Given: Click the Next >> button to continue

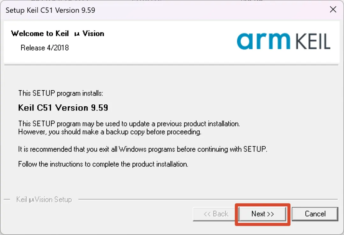Looking at the screenshot, I should 262,214.
